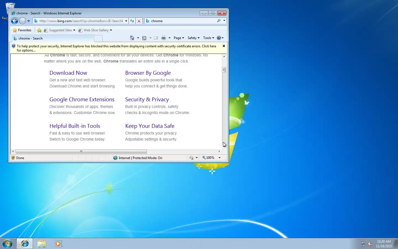Screen dimensions: 398x249
Task: Click the horizontal scrollbar thumb
Action: (81, 151)
